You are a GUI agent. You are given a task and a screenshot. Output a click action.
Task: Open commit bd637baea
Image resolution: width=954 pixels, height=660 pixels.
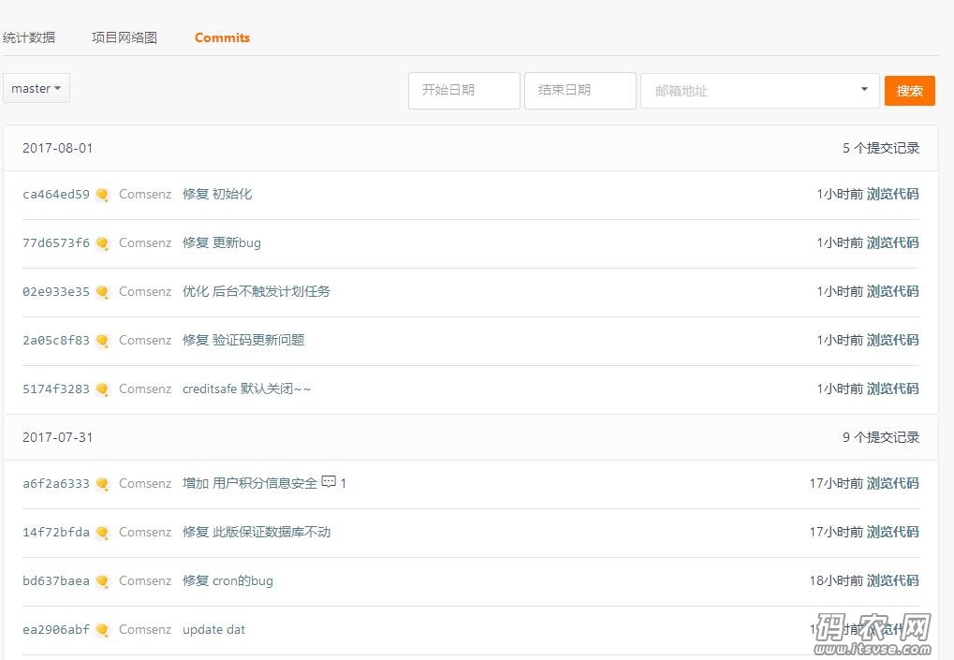[x=56, y=581]
